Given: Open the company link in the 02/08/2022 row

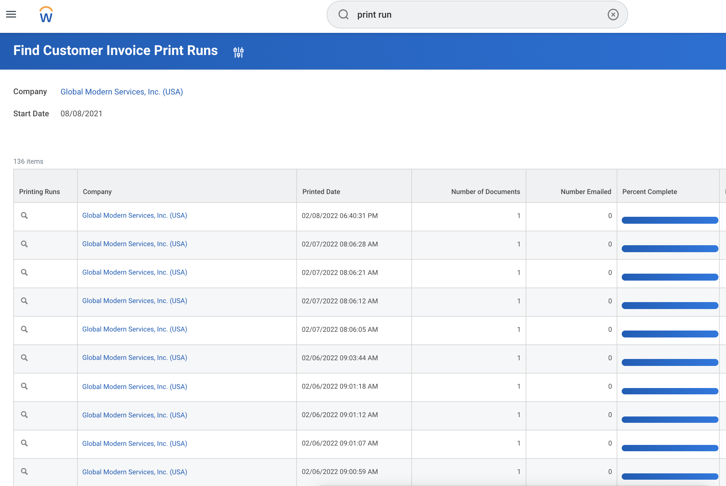Looking at the screenshot, I should pyautogui.click(x=135, y=215).
